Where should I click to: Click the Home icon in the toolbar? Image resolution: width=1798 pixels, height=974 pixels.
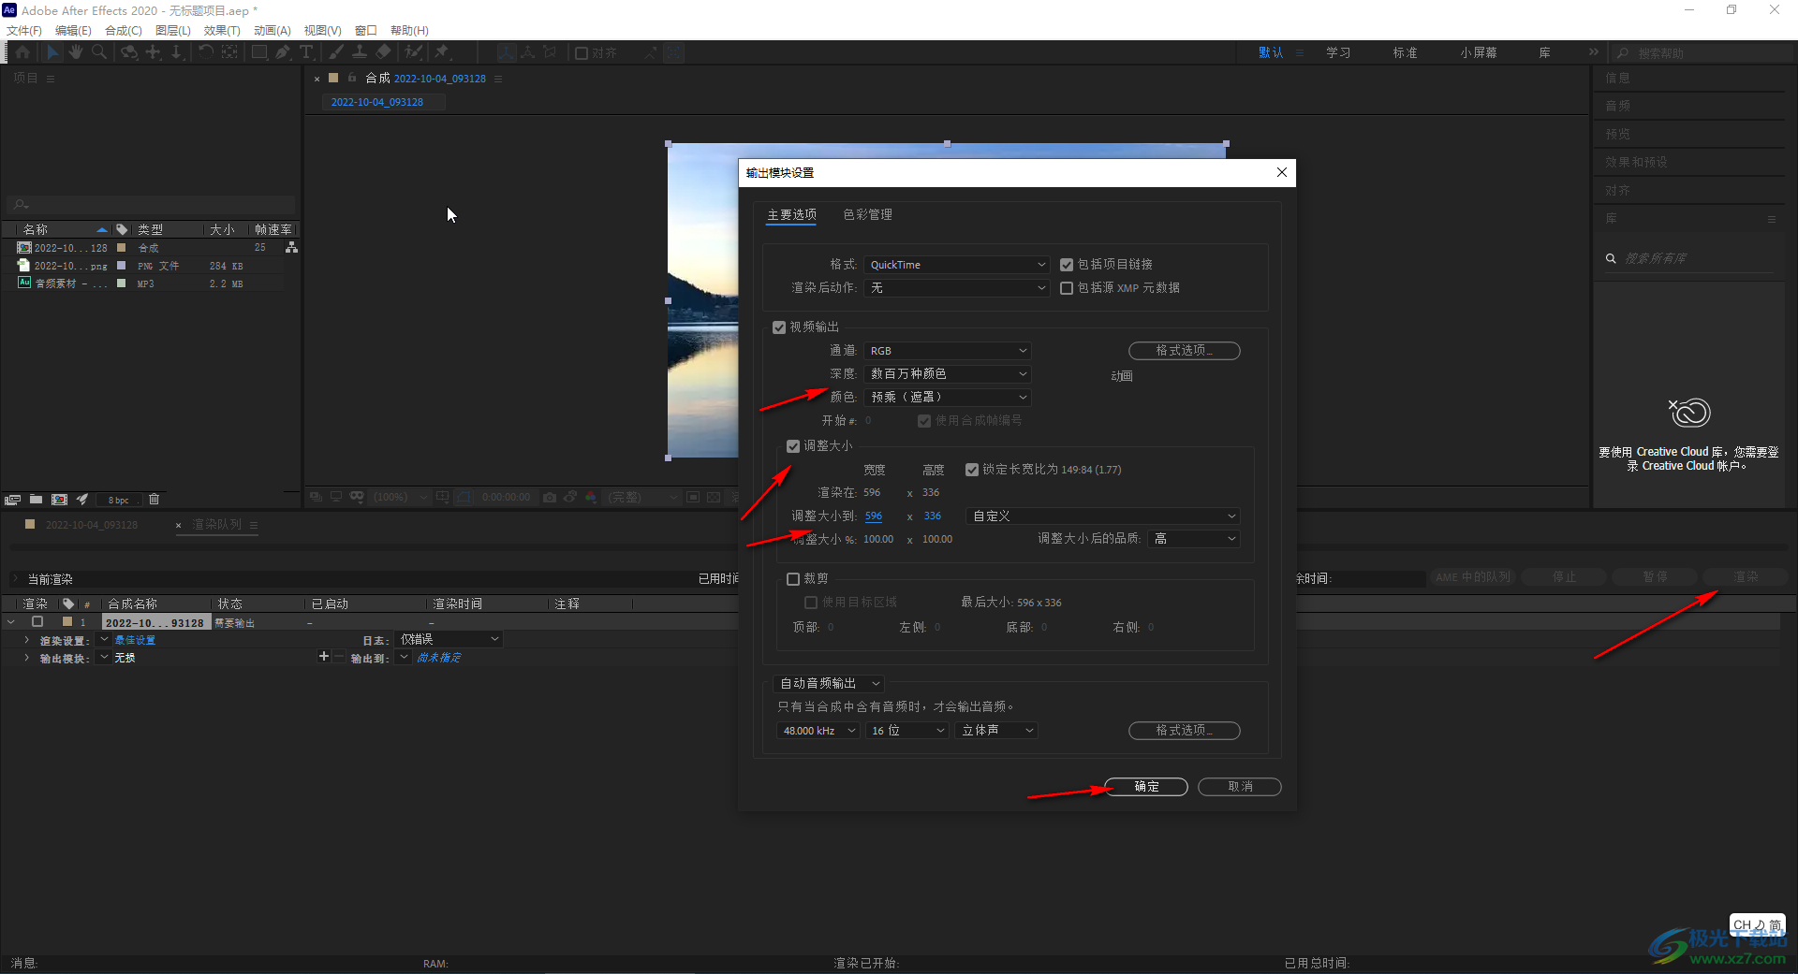pyautogui.click(x=22, y=52)
